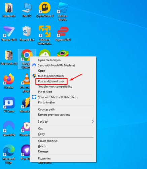
Task: Select Pin to Start
Action: coord(63,92)
